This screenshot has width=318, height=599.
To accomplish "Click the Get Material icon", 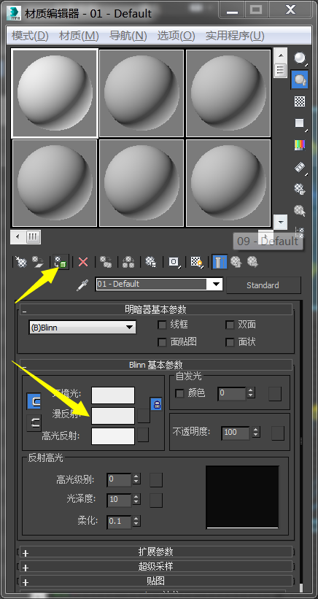I will (x=20, y=262).
